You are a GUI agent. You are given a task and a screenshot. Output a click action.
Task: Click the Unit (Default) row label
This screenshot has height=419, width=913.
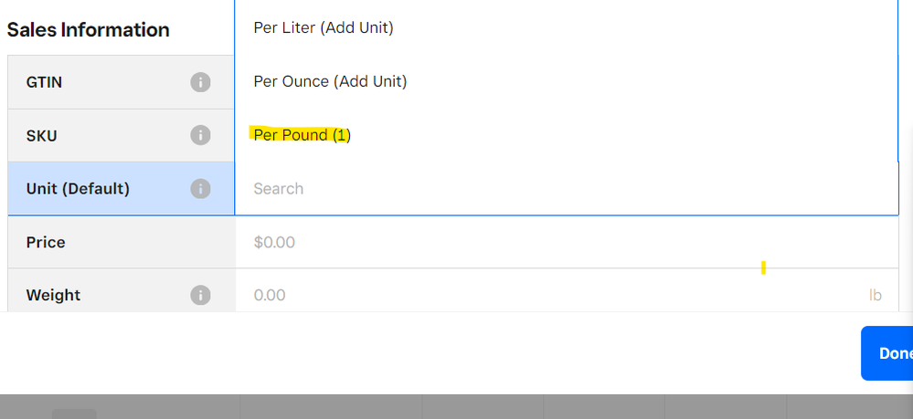pyautogui.click(x=78, y=189)
